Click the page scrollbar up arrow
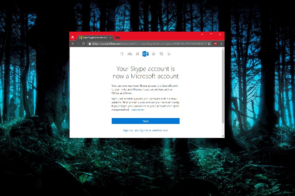The image size is (295, 196). point(223,49)
